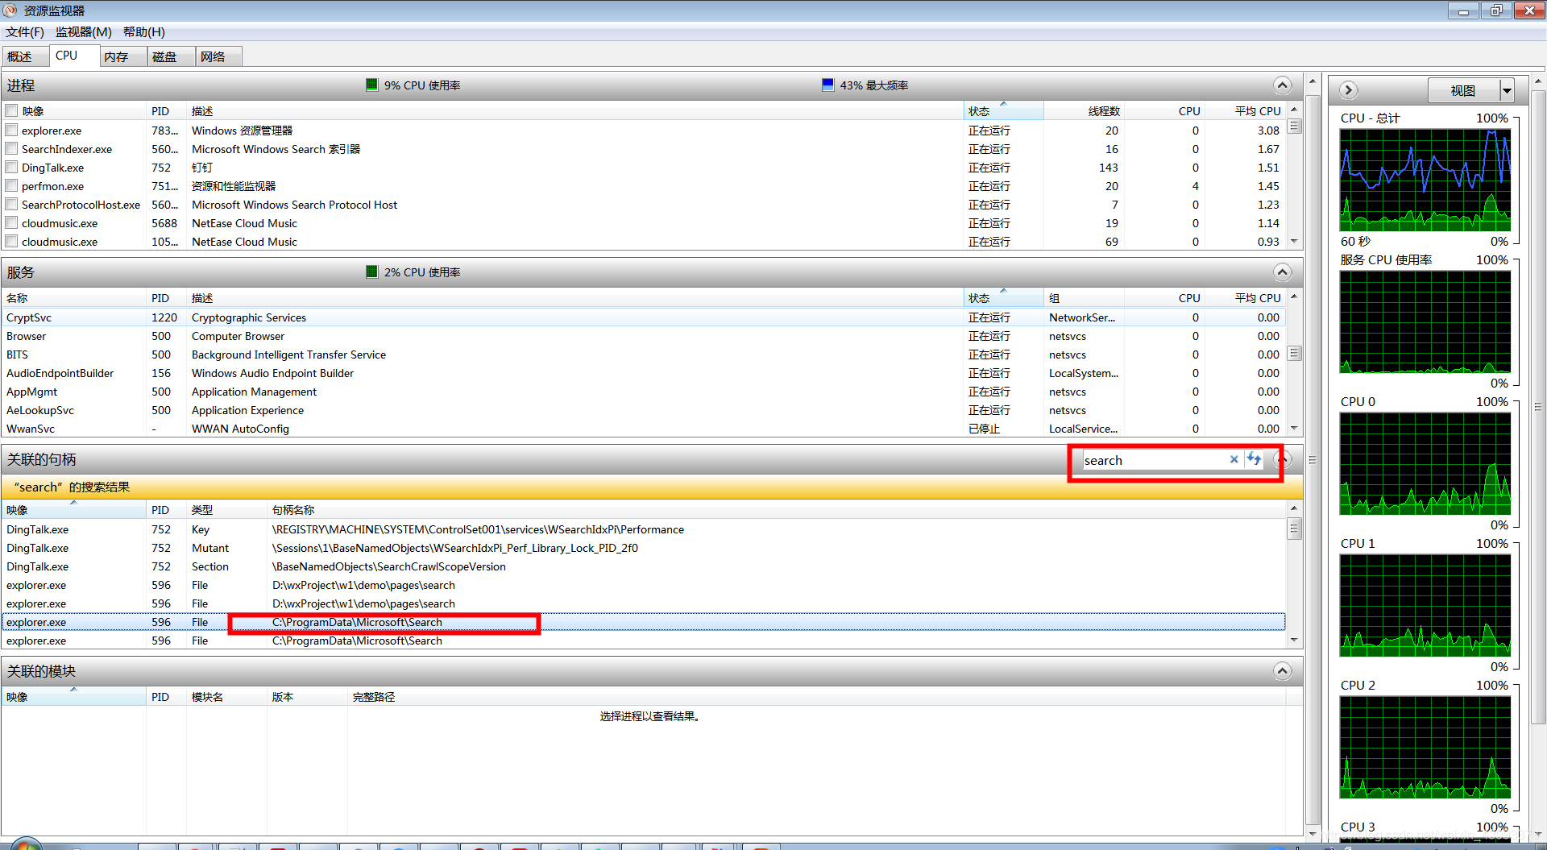Select the SearchCrawlScopeVersion Section handle row
1547x850 pixels.
point(644,566)
